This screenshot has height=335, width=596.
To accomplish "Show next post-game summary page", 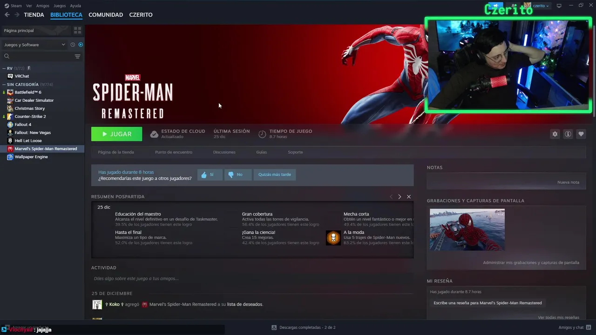I will click(400, 197).
